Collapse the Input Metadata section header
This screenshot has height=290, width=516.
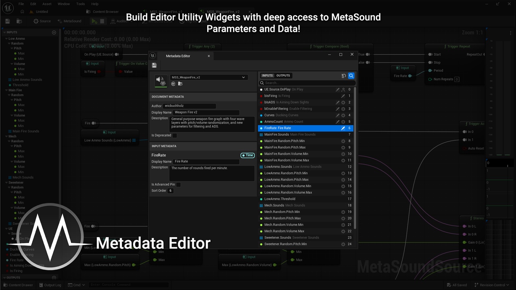coord(164,146)
